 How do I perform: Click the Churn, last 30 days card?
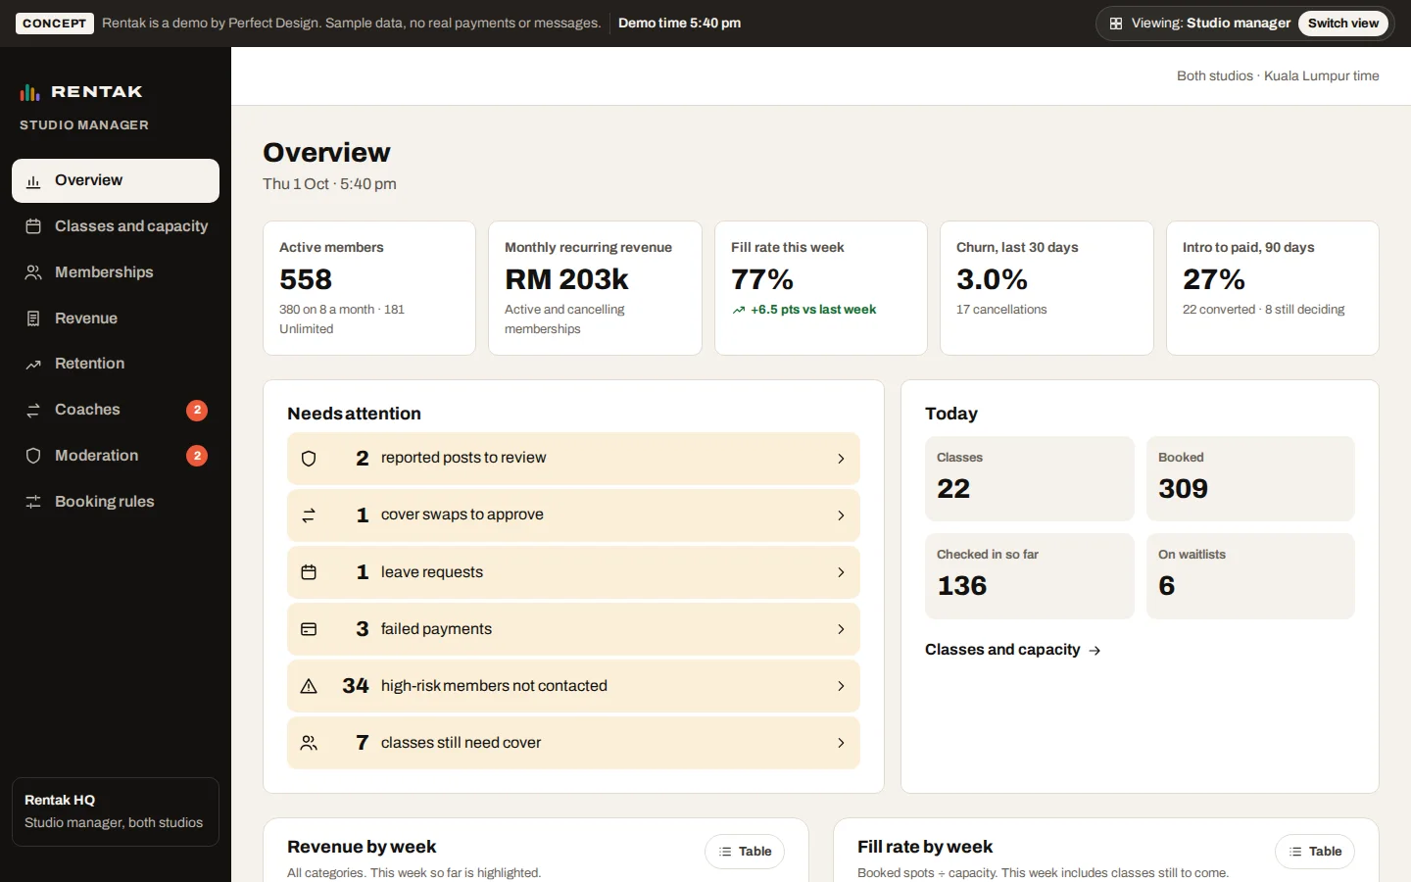tap(1046, 288)
